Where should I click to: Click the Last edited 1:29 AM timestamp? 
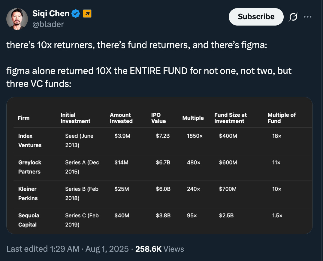click(x=43, y=249)
